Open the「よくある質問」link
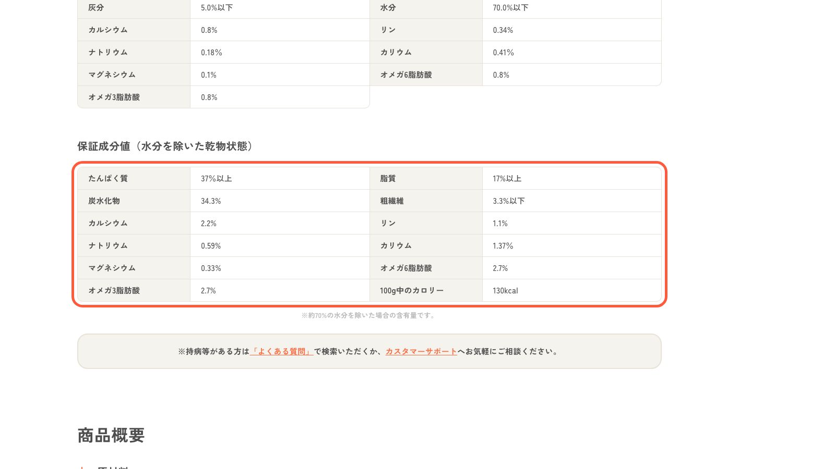 click(x=282, y=352)
